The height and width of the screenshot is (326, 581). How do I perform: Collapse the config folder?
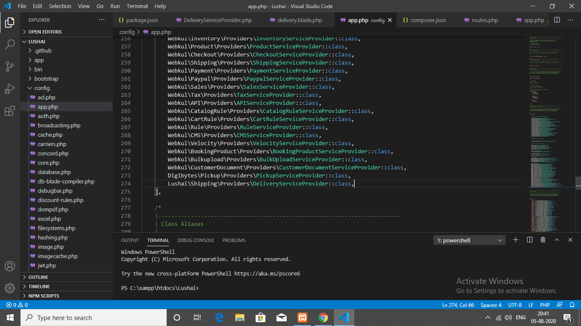tap(66, 88)
